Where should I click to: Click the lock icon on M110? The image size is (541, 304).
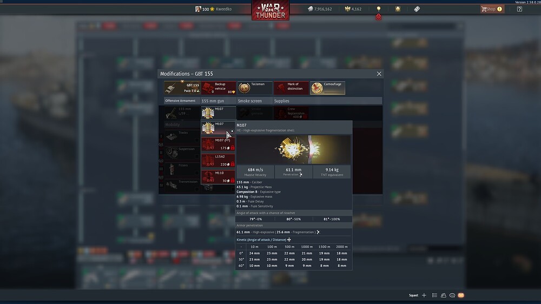point(233,181)
